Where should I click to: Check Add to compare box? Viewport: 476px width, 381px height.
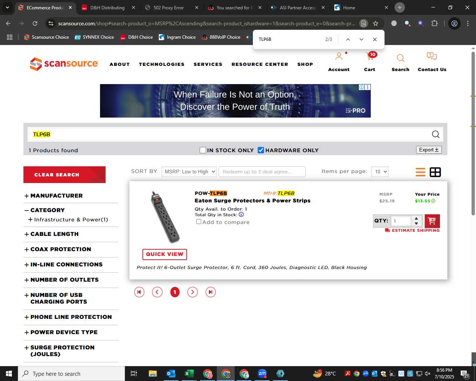(199, 222)
